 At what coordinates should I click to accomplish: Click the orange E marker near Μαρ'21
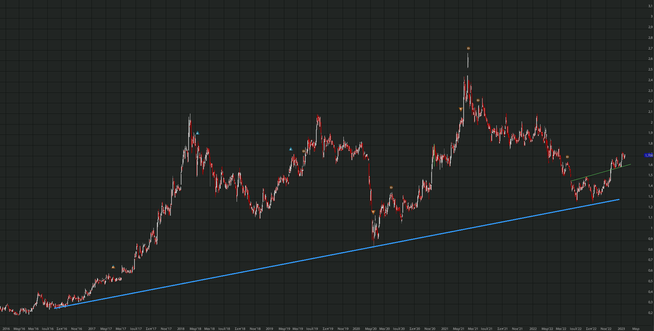[461, 110]
